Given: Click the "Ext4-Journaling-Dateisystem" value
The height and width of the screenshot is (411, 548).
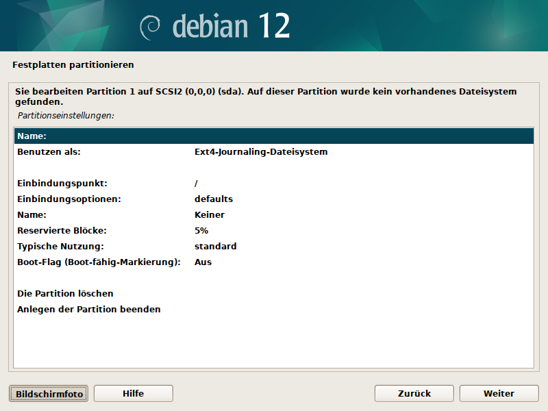Looking at the screenshot, I should [261, 151].
